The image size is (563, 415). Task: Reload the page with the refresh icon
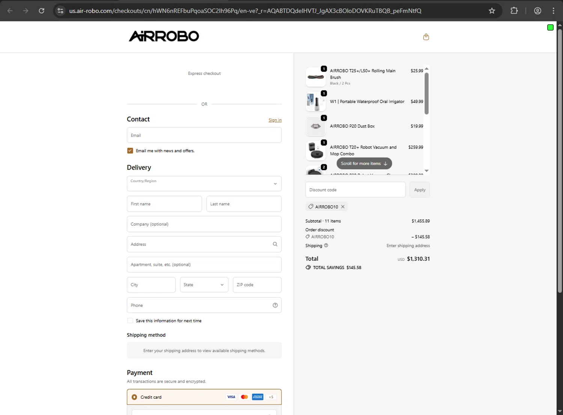click(42, 11)
